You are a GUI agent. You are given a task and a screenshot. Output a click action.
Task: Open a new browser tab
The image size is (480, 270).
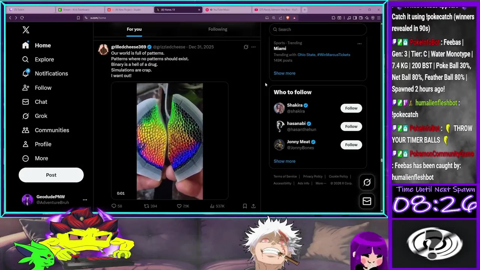click(x=304, y=10)
